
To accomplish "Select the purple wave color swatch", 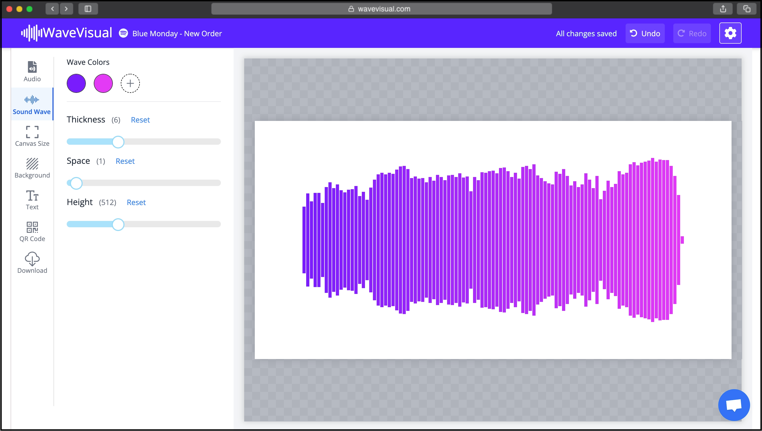I will [x=76, y=83].
